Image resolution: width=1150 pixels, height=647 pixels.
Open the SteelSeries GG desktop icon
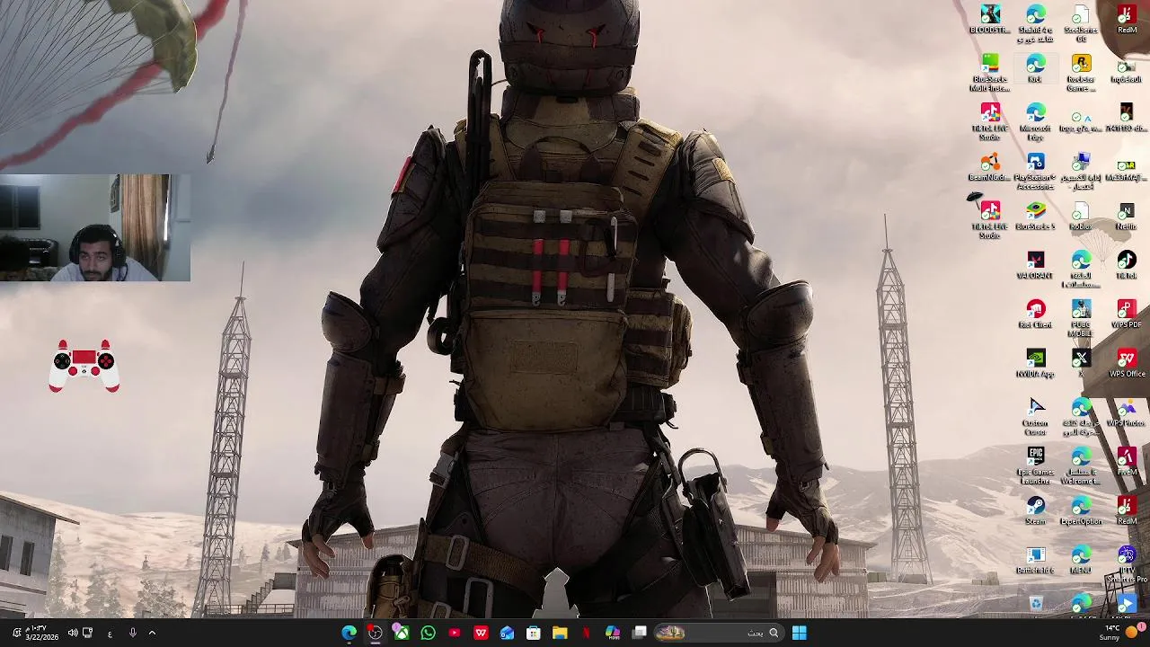click(x=1081, y=22)
